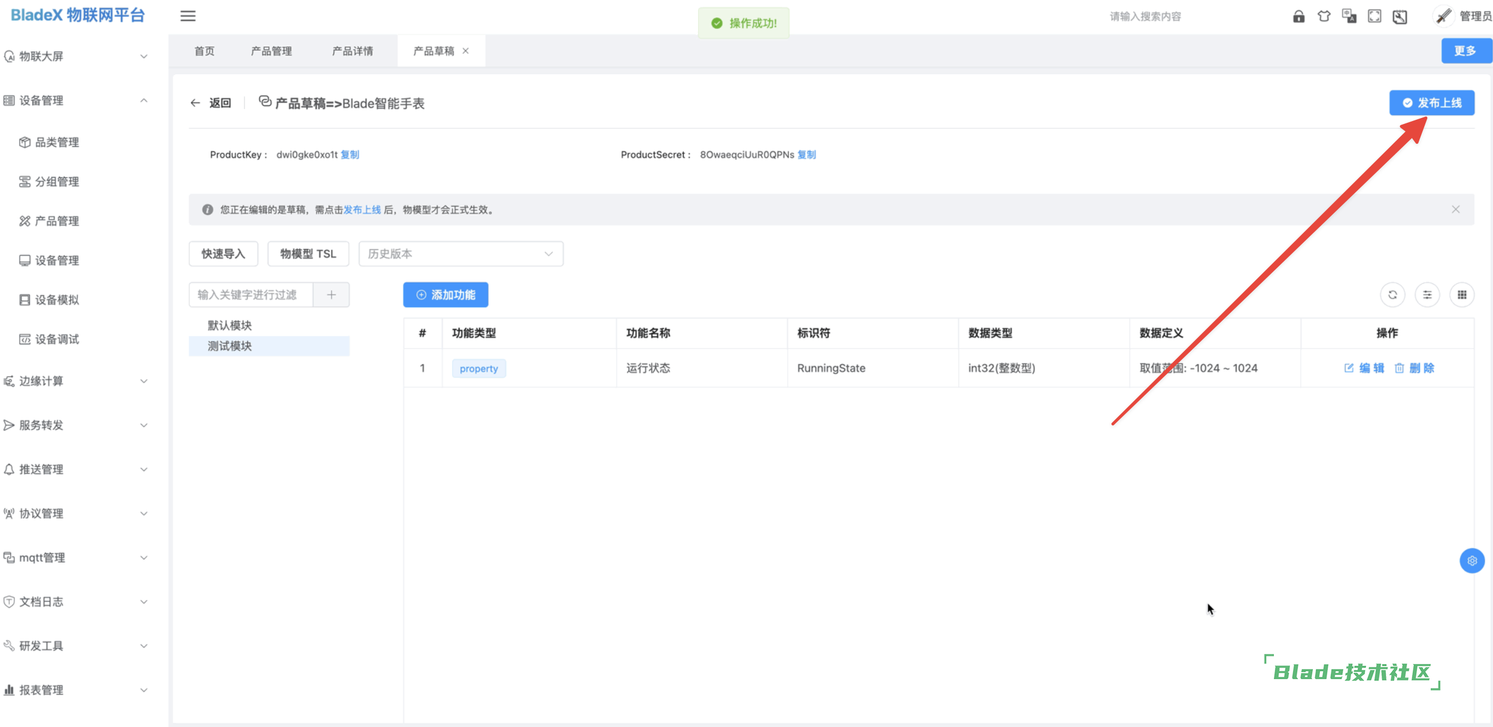
Task: Open table column grid icon
Action: pyautogui.click(x=1462, y=295)
